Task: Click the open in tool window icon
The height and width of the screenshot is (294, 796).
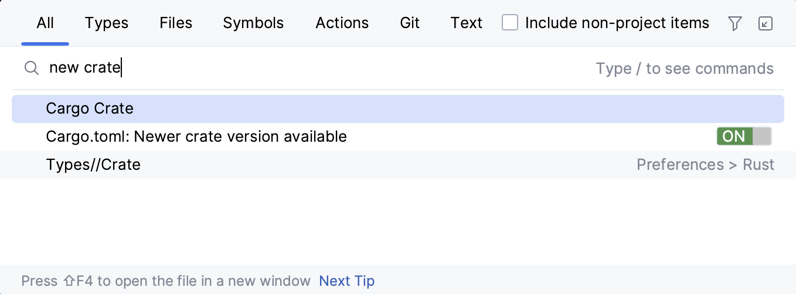Action: 766,23
